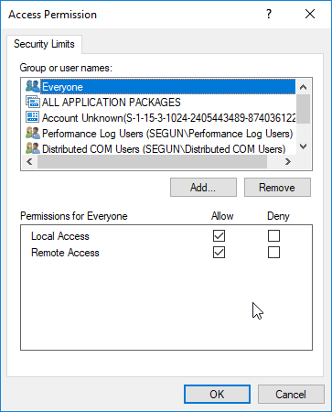Click the Account Unknown entry icon

tap(33, 117)
